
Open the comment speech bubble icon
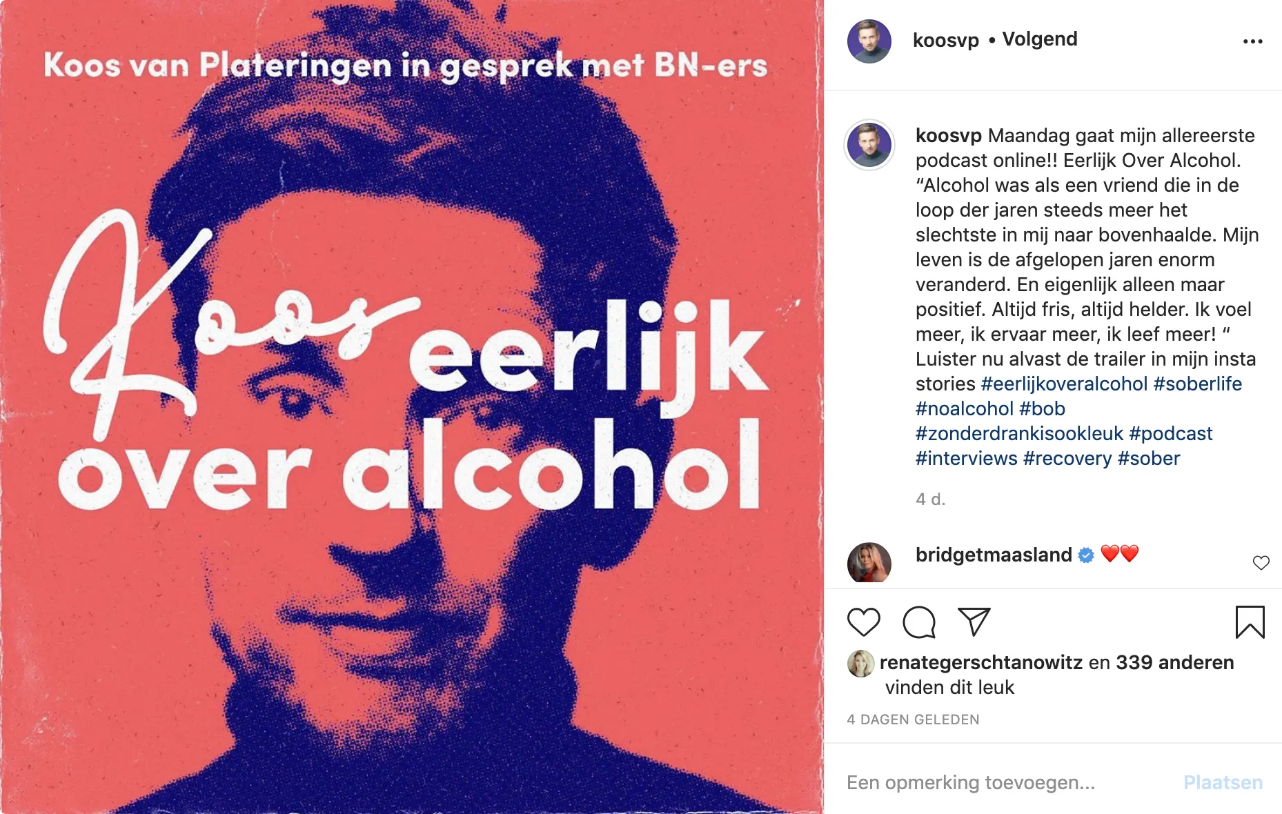919,622
